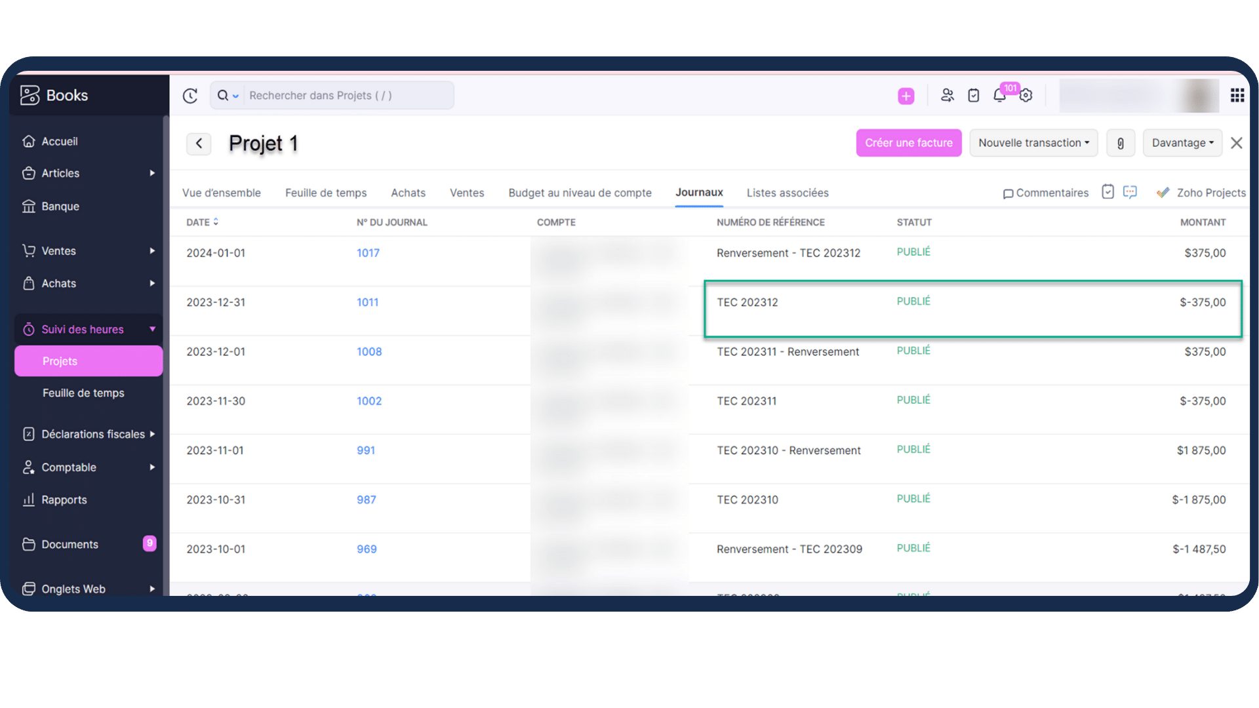Viewport: 1259px width, 708px height.
Task: Click the pink quick create plus icon
Action: click(x=906, y=96)
